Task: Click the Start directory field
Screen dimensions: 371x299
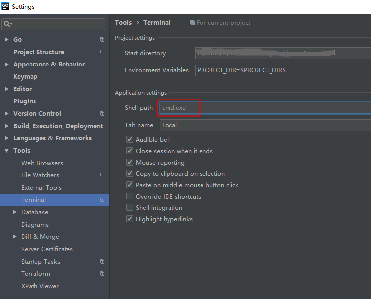Action: (x=283, y=53)
